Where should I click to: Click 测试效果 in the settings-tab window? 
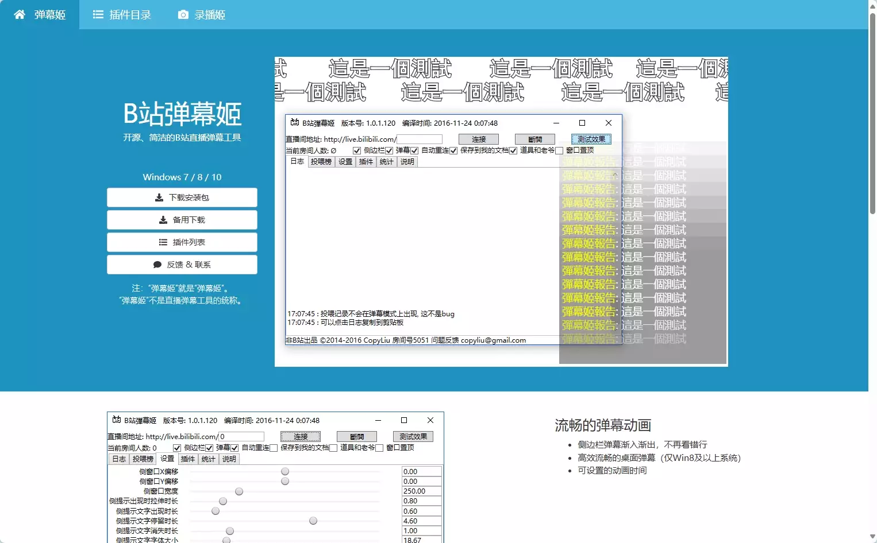tap(413, 436)
